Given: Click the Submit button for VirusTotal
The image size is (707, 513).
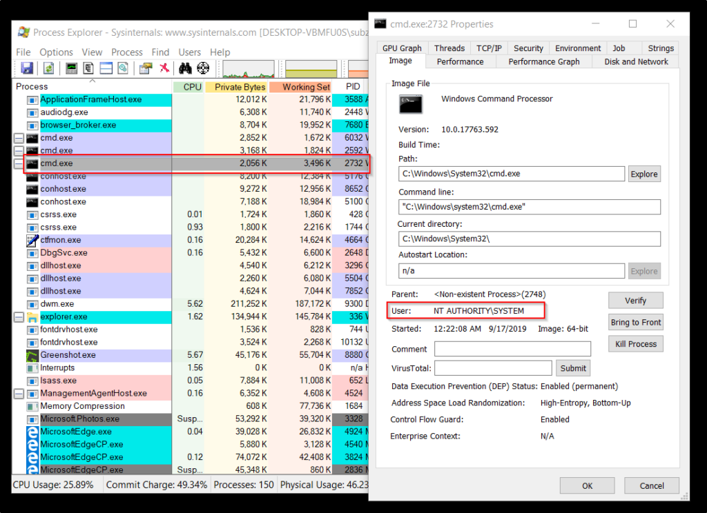Looking at the screenshot, I should tap(573, 368).
